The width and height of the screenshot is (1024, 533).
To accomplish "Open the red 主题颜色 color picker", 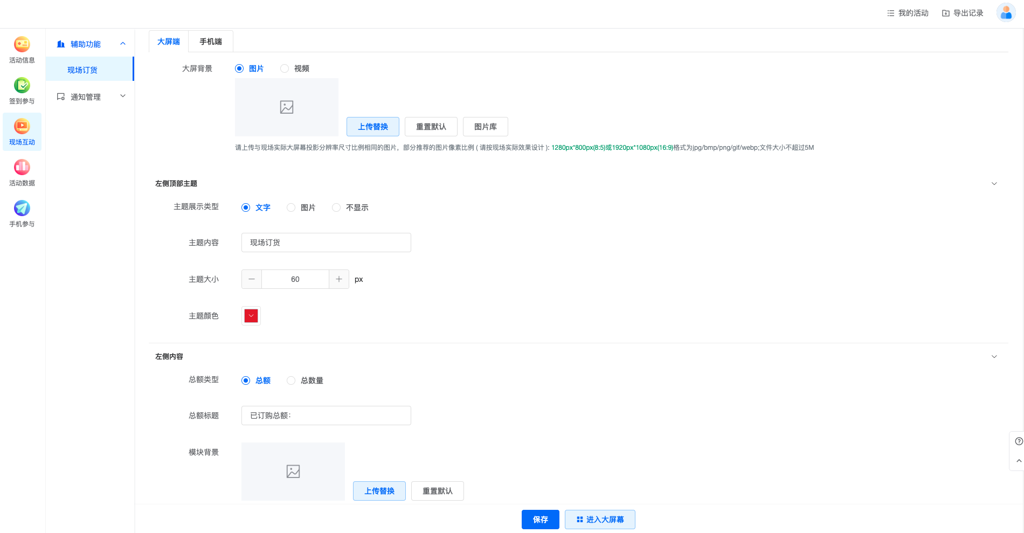I will pos(251,316).
